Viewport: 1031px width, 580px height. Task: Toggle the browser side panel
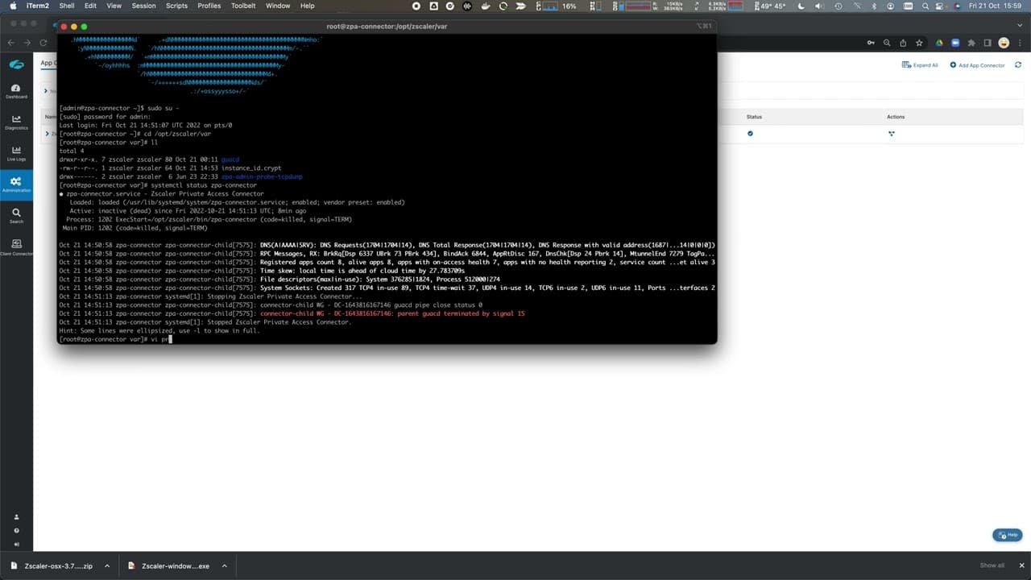[x=988, y=43]
